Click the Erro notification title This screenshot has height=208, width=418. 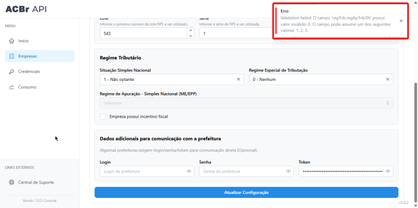click(284, 11)
